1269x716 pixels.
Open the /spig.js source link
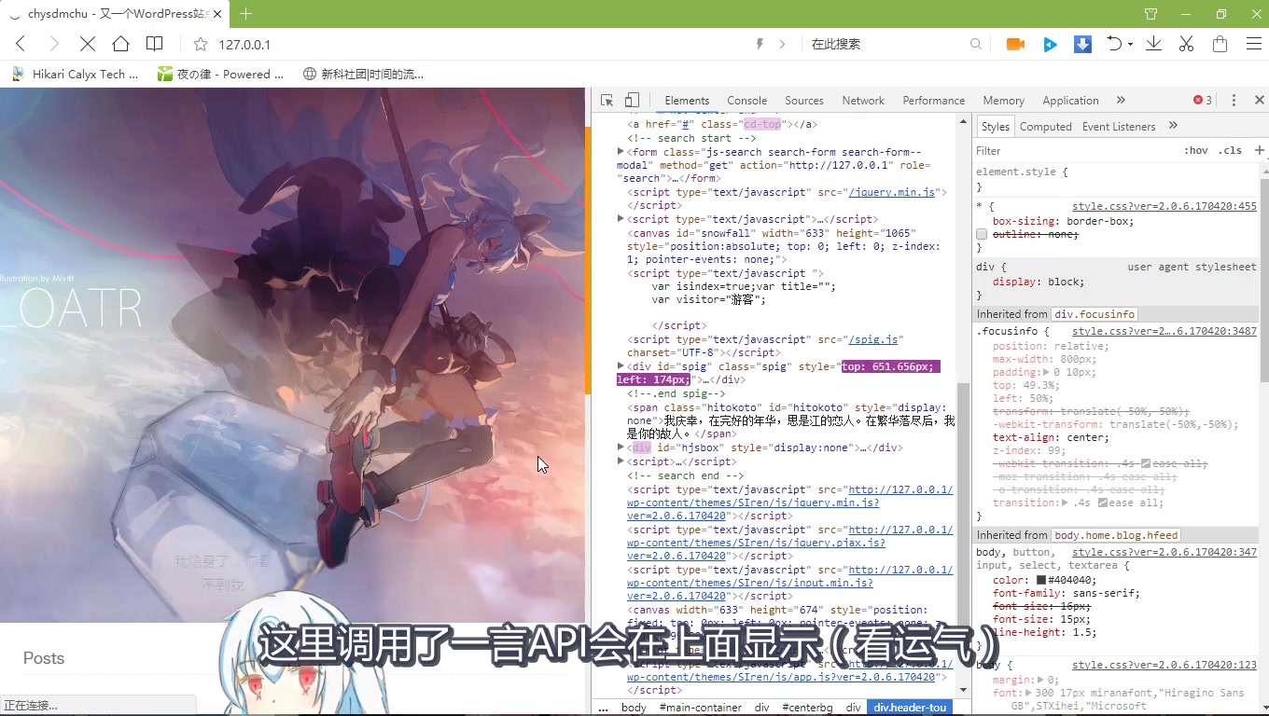(872, 339)
